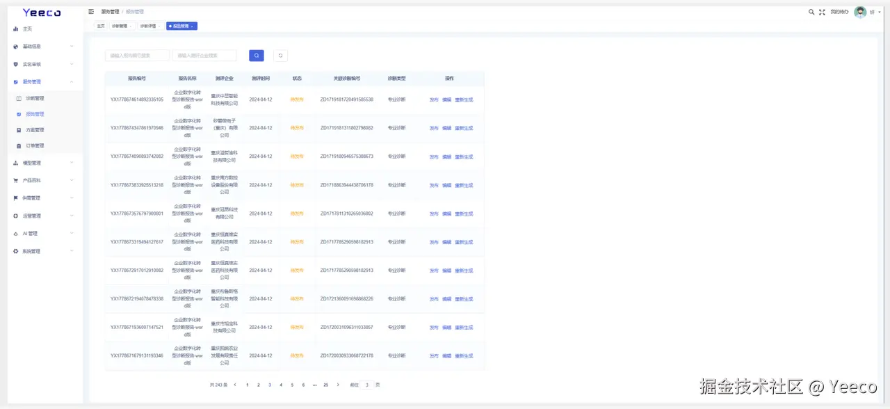Screen dimensions: 890x409
Task: Click the 供需管理 flag icon
Action: [16, 198]
